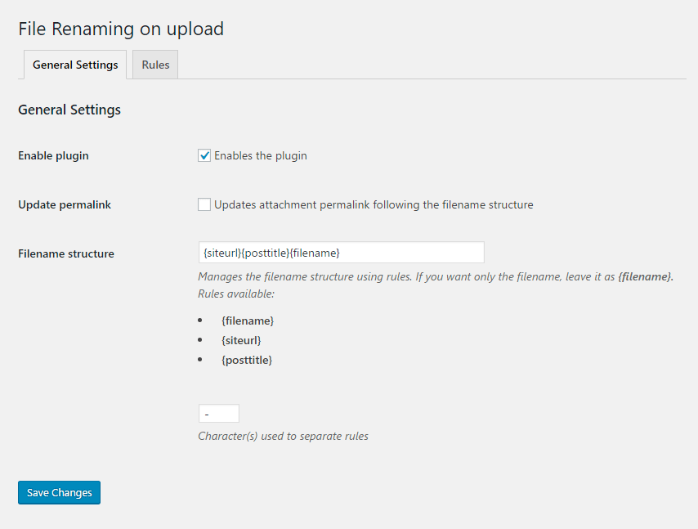This screenshot has width=698, height=529.
Task: Click the 'Updates attachment permalink' label text
Action: 374,204
